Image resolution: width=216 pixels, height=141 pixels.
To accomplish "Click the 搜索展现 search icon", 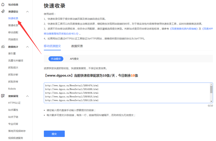I will click(x=3, y=96).
